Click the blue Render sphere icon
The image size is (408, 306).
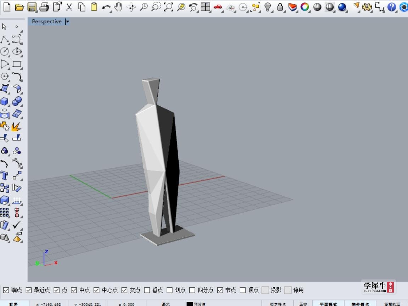342,7
